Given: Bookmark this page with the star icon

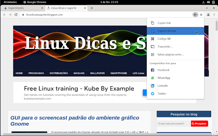Looking at the screenshot, I should (201, 15).
